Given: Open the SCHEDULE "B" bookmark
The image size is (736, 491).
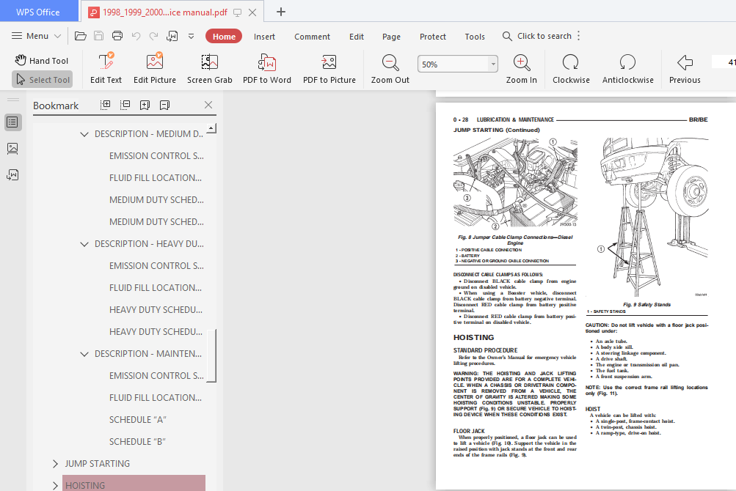Looking at the screenshot, I should (137, 442).
